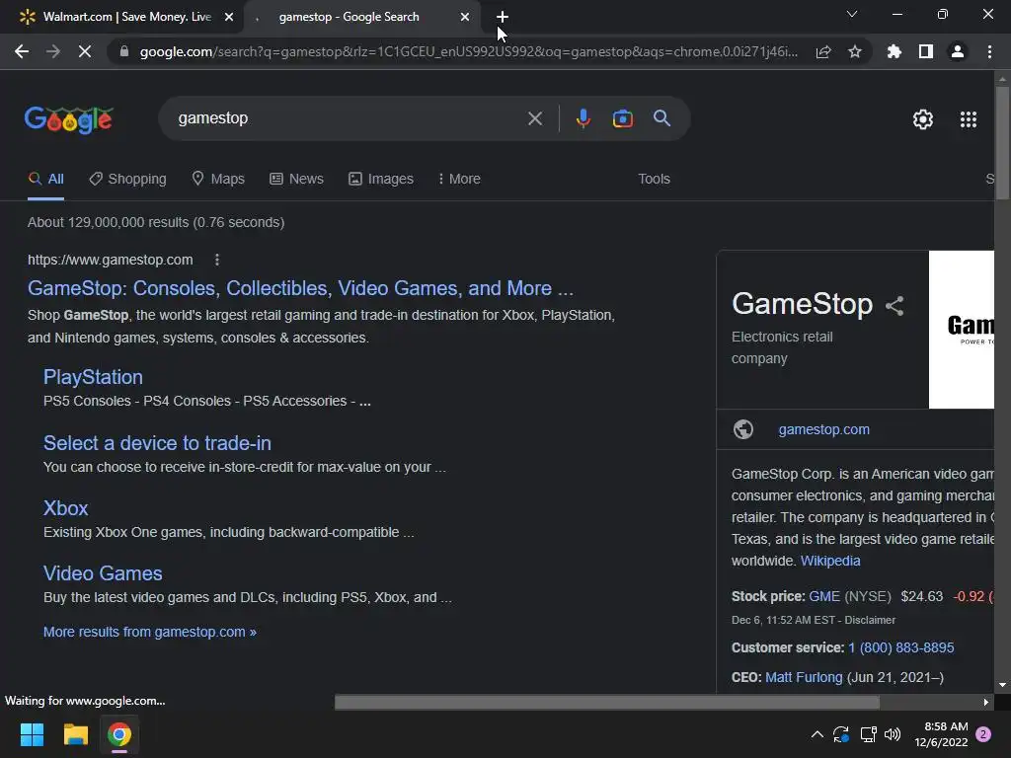
Task: Select the All results tab
Action: [x=45, y=180]
